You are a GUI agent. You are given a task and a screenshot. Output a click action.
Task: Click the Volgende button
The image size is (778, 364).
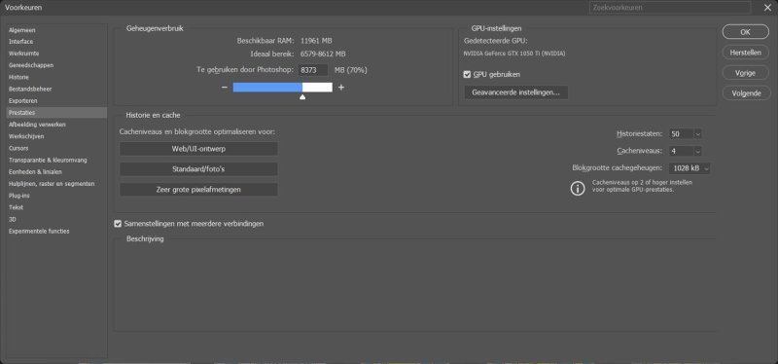pyautogui.click(x=745, y=92)
